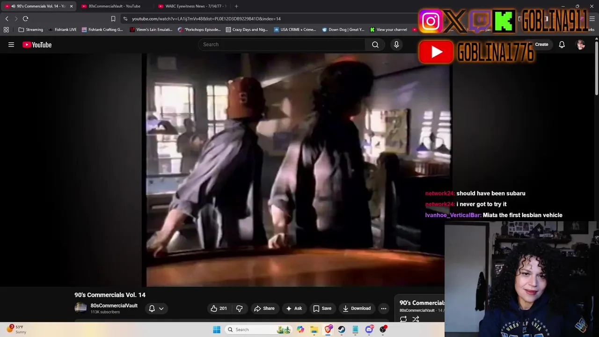Open the YouTube guide hamburger menu

pyautogui.click(x=11, y=44)
